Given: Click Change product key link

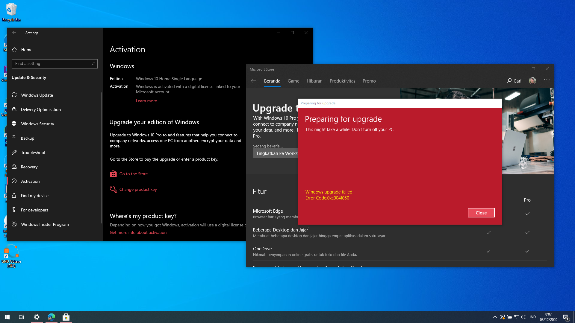Looking at the screenshot, I should tap(138, 189).
